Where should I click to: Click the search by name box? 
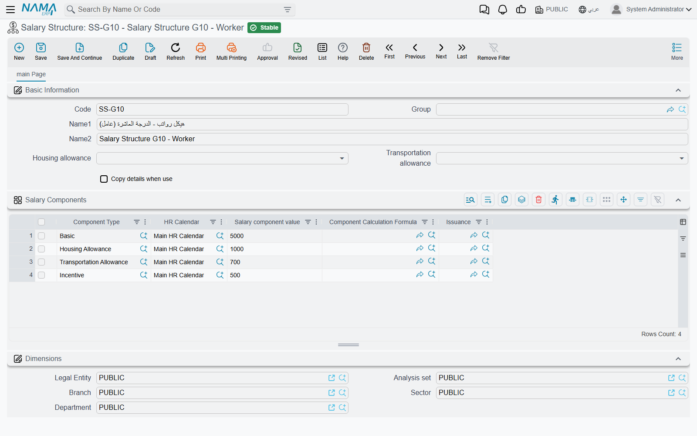pos(180,10)
